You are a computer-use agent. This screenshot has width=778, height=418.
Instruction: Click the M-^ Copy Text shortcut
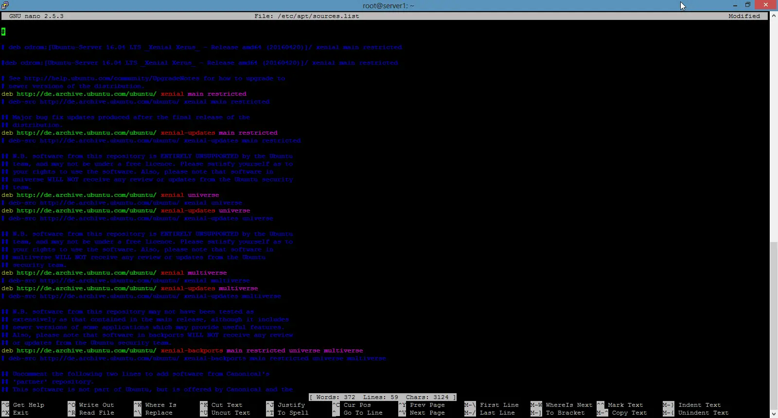[x=622, y=413]
